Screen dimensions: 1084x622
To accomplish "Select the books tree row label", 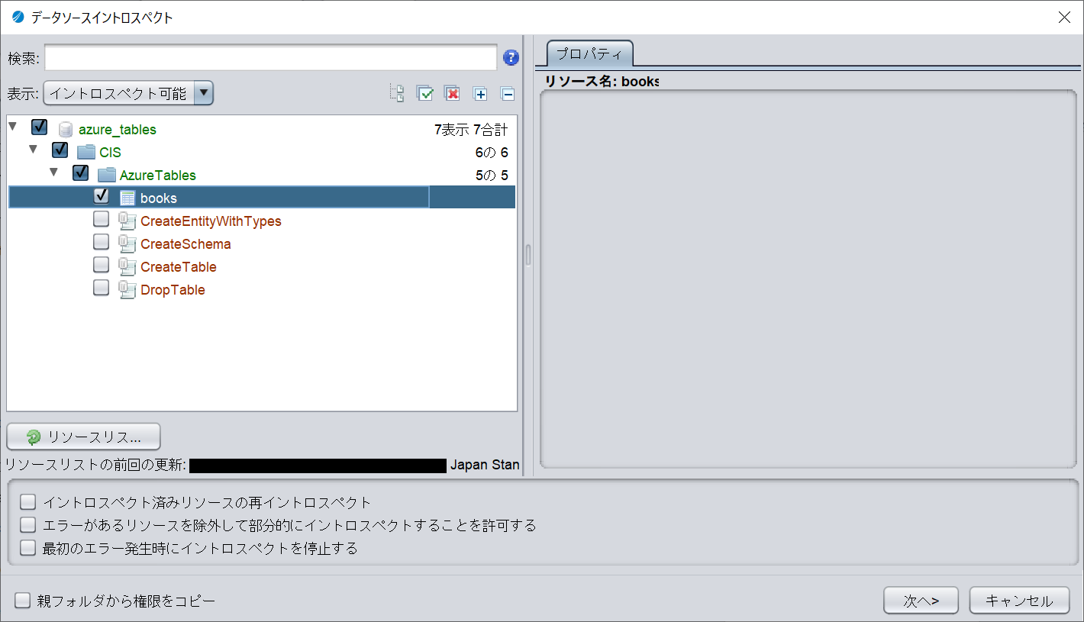I will (159, 198).
